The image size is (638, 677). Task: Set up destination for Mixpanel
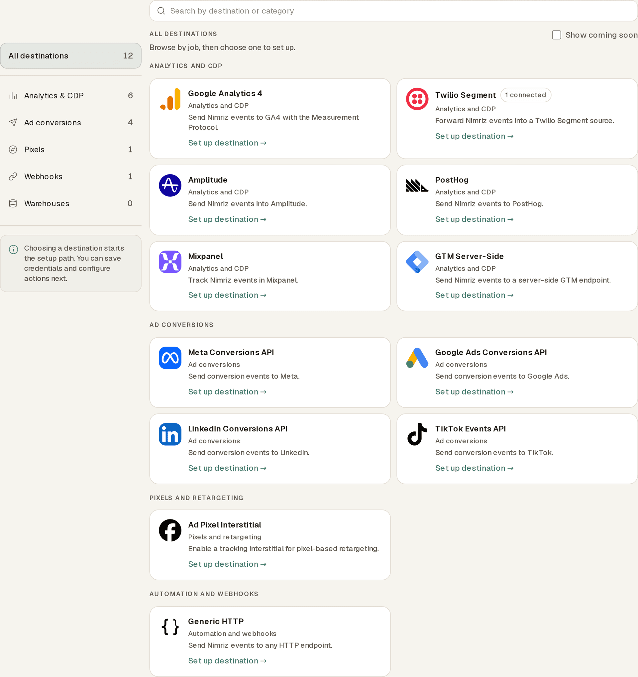pyautogui.click(x=227, y=295)
